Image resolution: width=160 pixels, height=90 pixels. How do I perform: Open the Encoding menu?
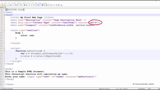13,3
